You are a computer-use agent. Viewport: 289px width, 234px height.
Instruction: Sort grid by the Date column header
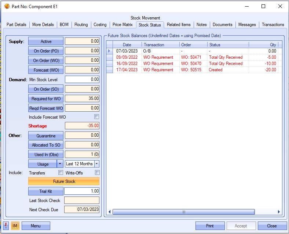pos(127,45)
